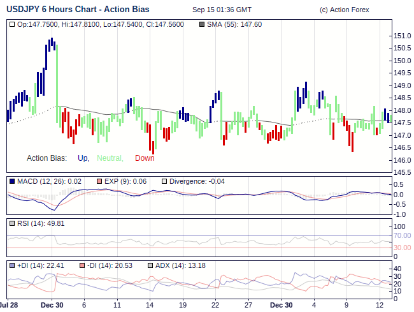Viewport: 414px width, 312px height.
Task: Click the pink EXP (9) legend square
Action: click(100, 182)
